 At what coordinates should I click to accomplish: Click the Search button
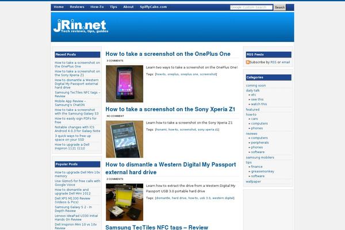tap(279, 7)
